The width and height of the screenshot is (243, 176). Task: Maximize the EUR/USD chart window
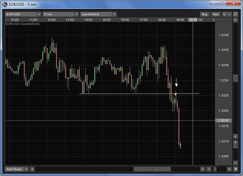222,3
